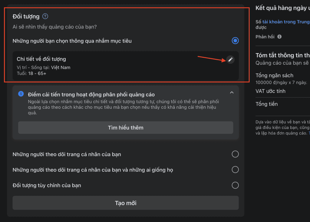Click the info icon next to Phản hồi
The height and width of the screenshot is (222, 310).
point(279,37)
